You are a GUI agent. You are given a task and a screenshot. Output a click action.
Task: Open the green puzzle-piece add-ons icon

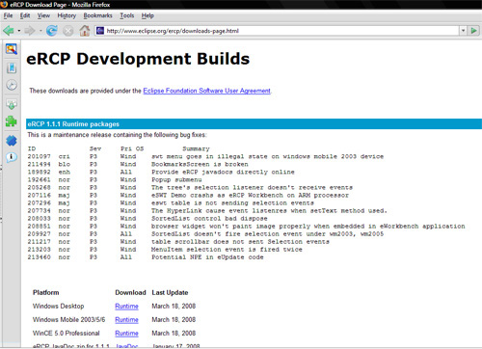click(x=12, y=121)
